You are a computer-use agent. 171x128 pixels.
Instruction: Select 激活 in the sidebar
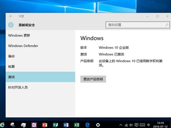pos(40,77)
